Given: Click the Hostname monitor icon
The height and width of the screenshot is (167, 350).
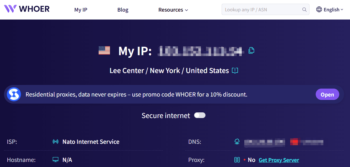Looking at the screenshot, I should 56,160.
